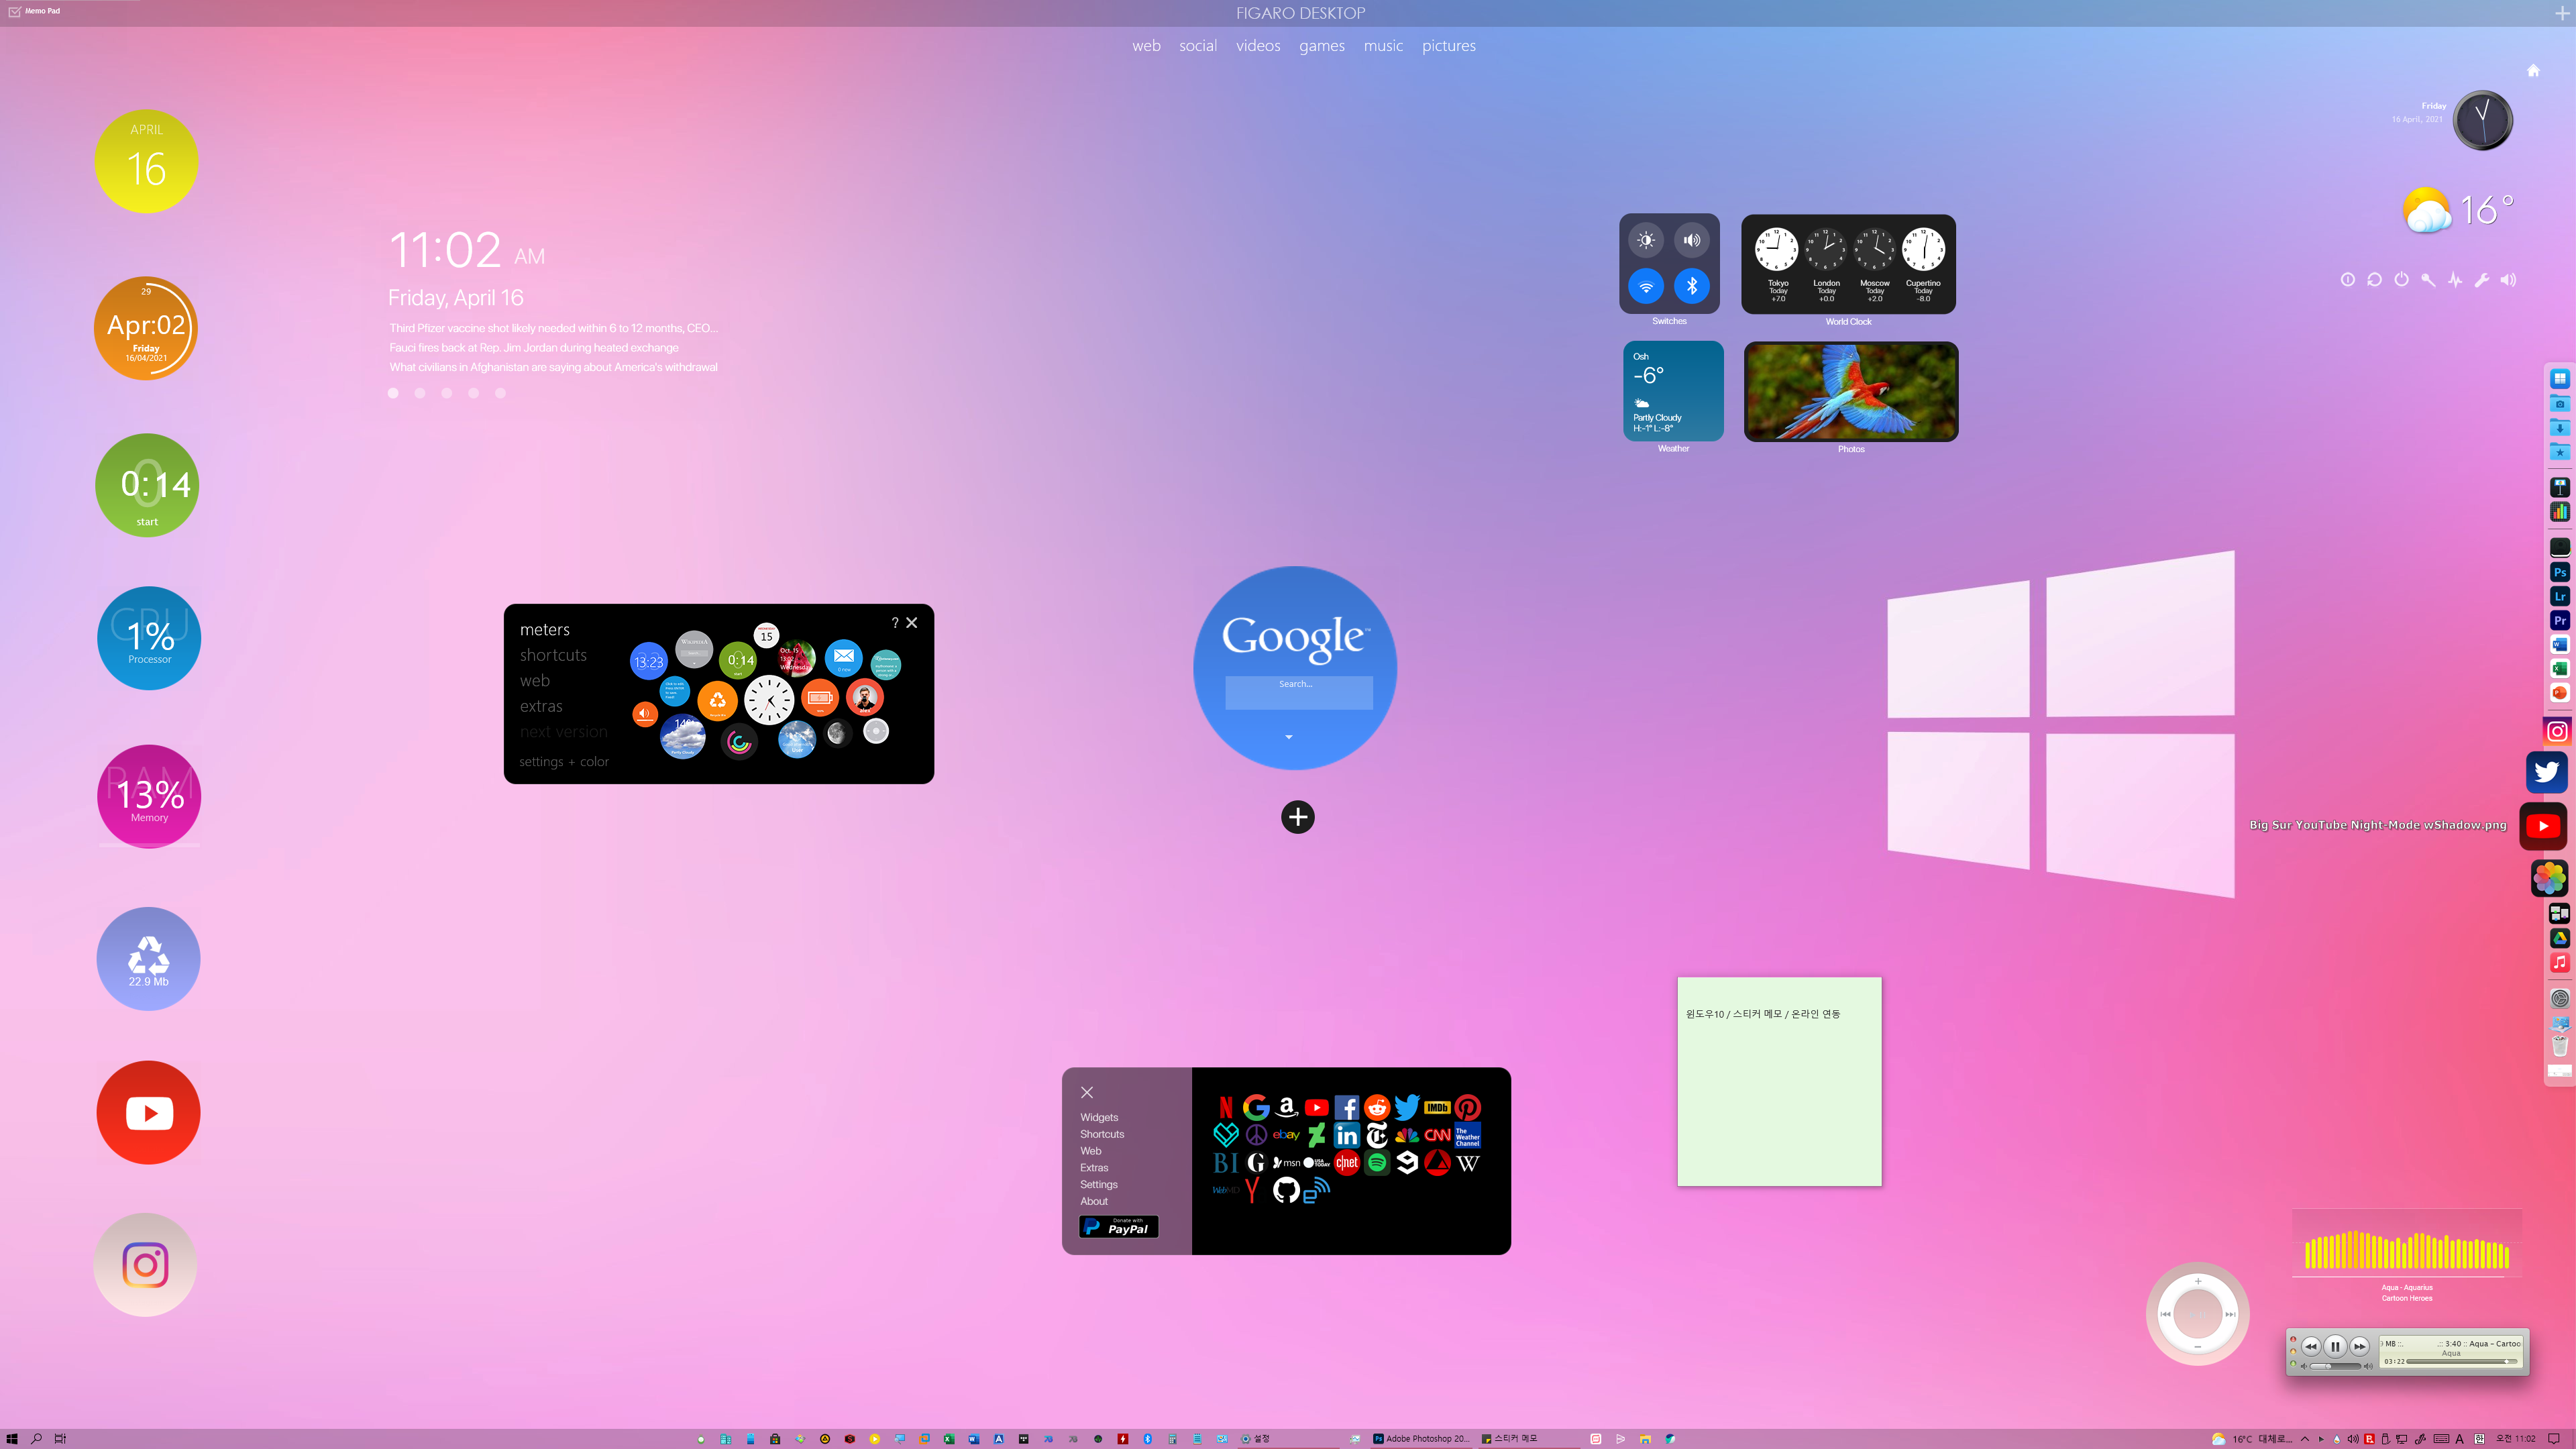Screen dimensions: 2576x1449
Task: Open the IMDb shortcut in web launcher
Action: click(1437, 1107)
